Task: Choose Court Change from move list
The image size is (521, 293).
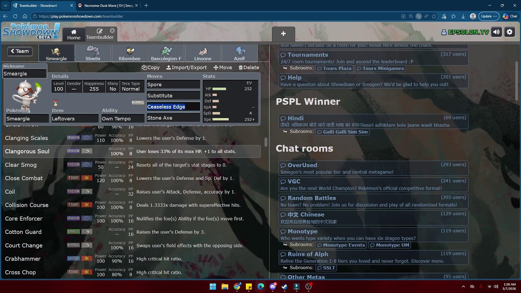Action: pyautogui.click(x=132, y=245)
